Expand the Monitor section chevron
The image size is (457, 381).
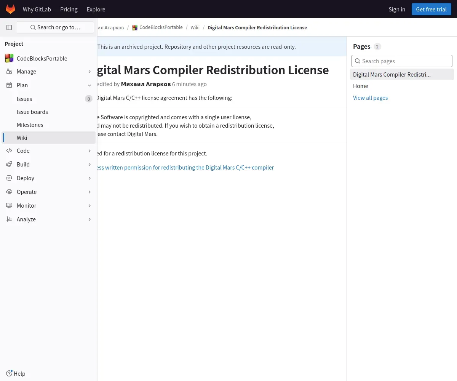(x=89, y=206)
